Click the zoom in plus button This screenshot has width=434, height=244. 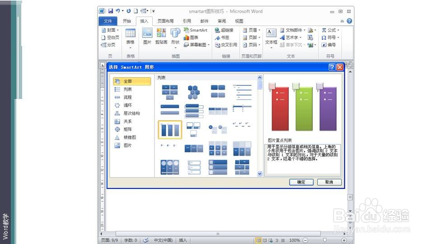pos(344,240)
